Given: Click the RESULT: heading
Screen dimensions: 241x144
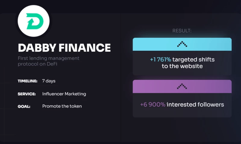Looking at the screenshot, I should click(182, 31).
